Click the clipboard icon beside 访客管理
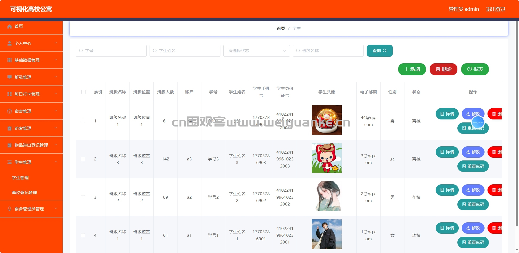The image size is (519, 253). 10,128
